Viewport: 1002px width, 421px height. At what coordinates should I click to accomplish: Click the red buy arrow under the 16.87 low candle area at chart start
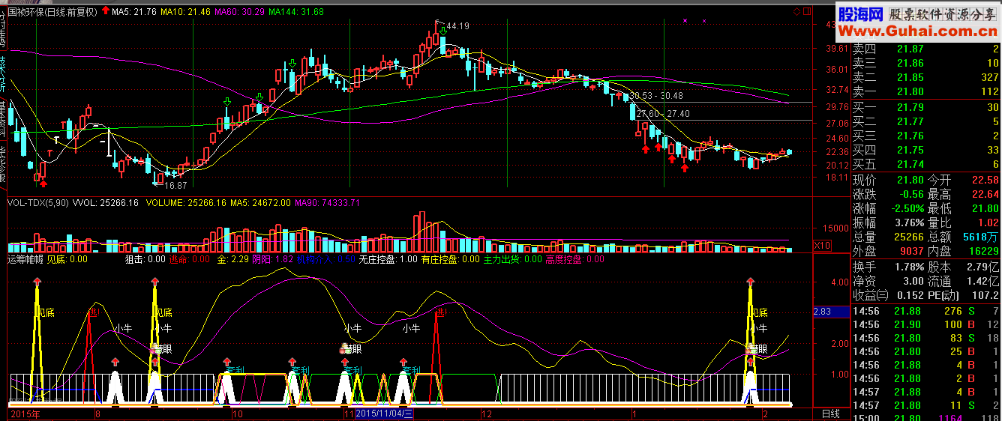click(x=43, y=183)
